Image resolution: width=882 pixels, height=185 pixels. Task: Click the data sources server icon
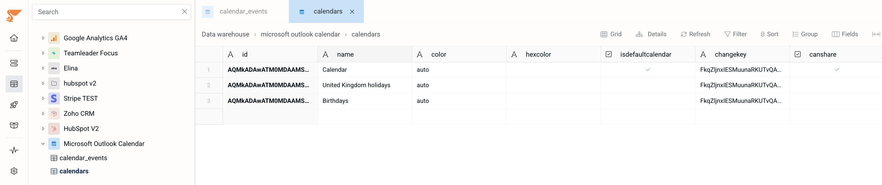14,63
